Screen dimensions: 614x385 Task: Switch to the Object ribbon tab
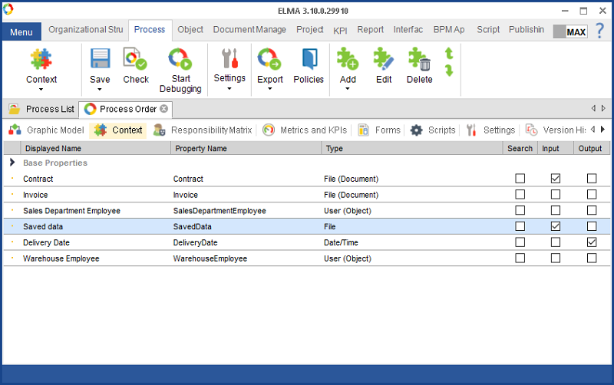[x=190, y=30]
